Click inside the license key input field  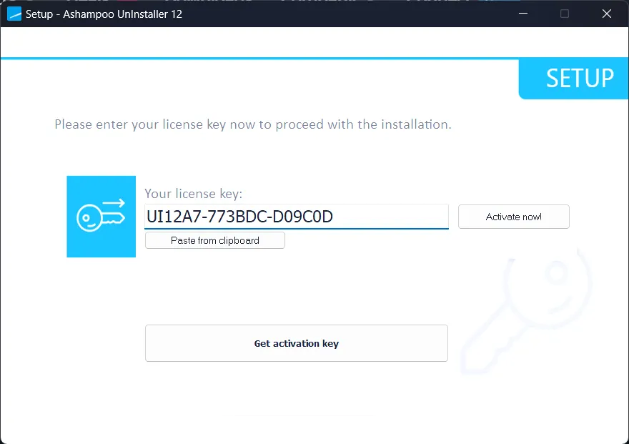[297, 216]
